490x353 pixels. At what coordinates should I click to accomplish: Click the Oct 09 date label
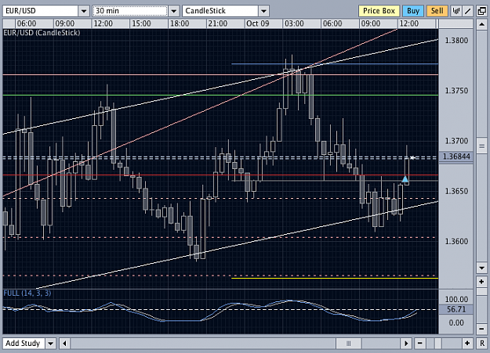pyautogui.click(x=257, y=23)
